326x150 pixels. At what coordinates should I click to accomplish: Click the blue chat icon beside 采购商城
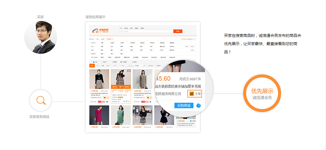click(x=199, y=105)
